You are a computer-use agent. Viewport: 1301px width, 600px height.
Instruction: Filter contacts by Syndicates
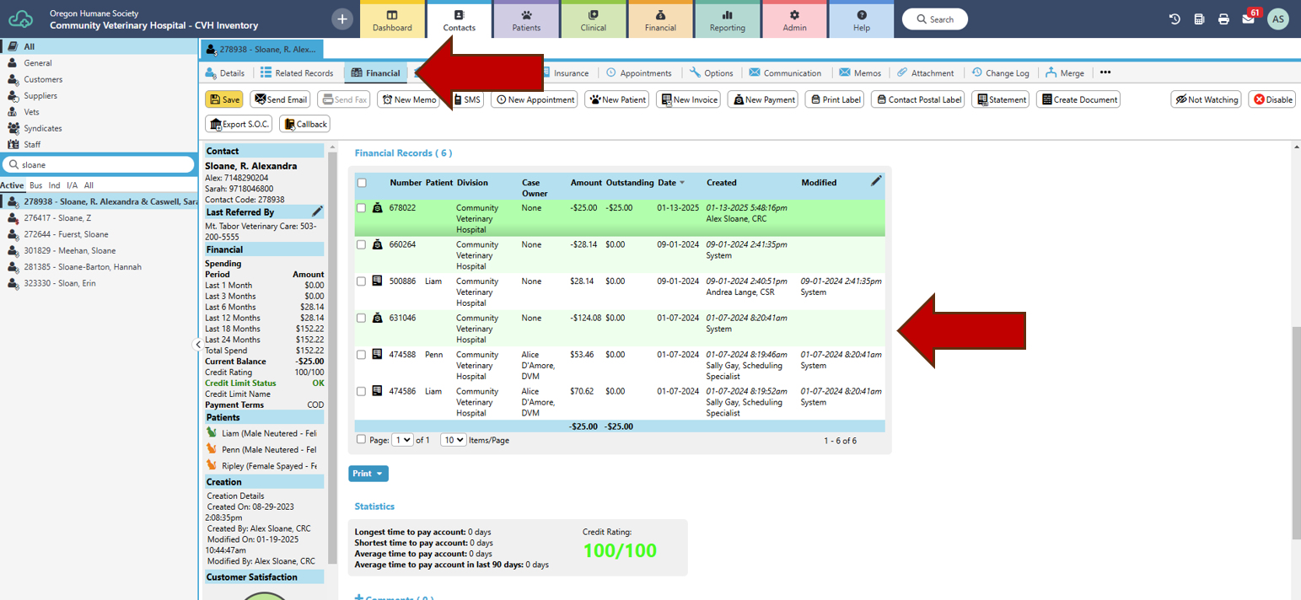[42, 128]
